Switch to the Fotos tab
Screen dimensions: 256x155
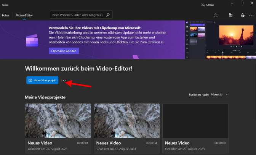coord(6,15)
